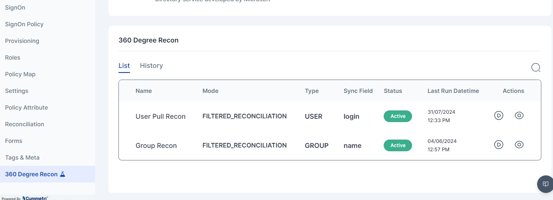Viewport: 553px width, 200px height.
Task: Go to Tags & Meta
Action: point(22,157)
